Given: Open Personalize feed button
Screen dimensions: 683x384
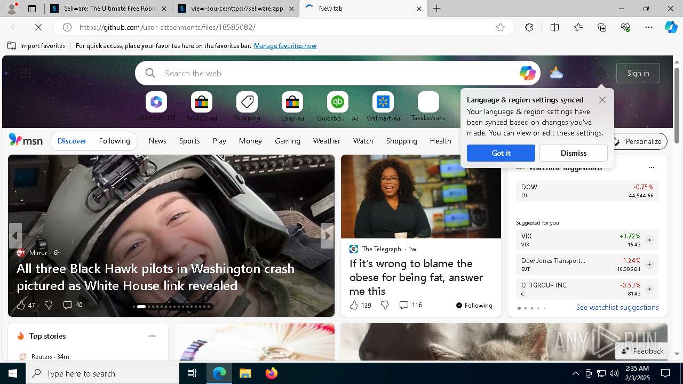Looking at the screenshot, I should (x=638, y=141).
